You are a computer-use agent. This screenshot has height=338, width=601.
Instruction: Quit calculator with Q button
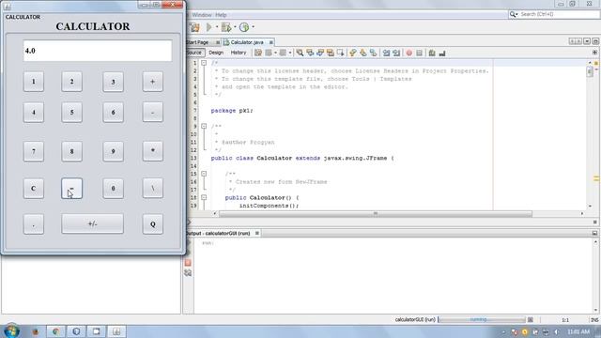[x=152, y=224]
